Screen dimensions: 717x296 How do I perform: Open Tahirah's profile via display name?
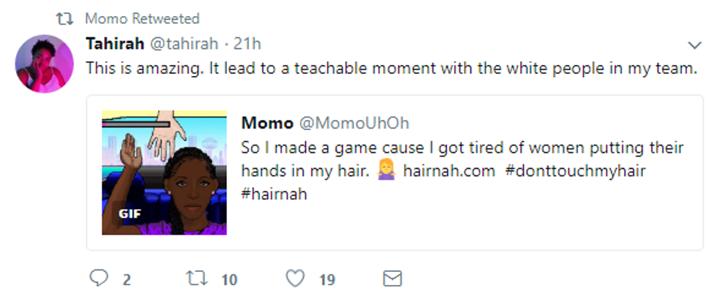click(x=115, y=43)
